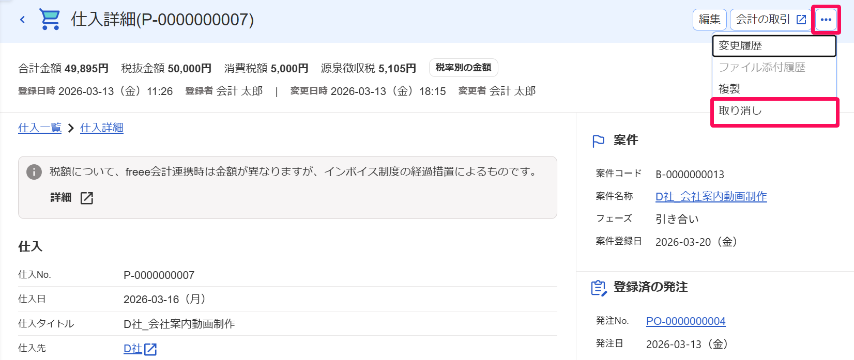Click the external icon next to D社 supplier
The image size is (854, 360).
[150, 349]
